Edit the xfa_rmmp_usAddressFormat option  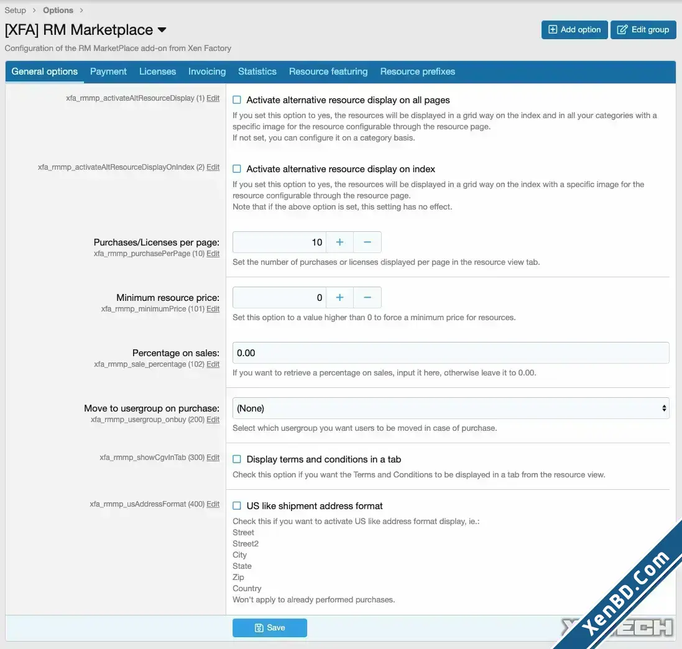tap(213, 504)
